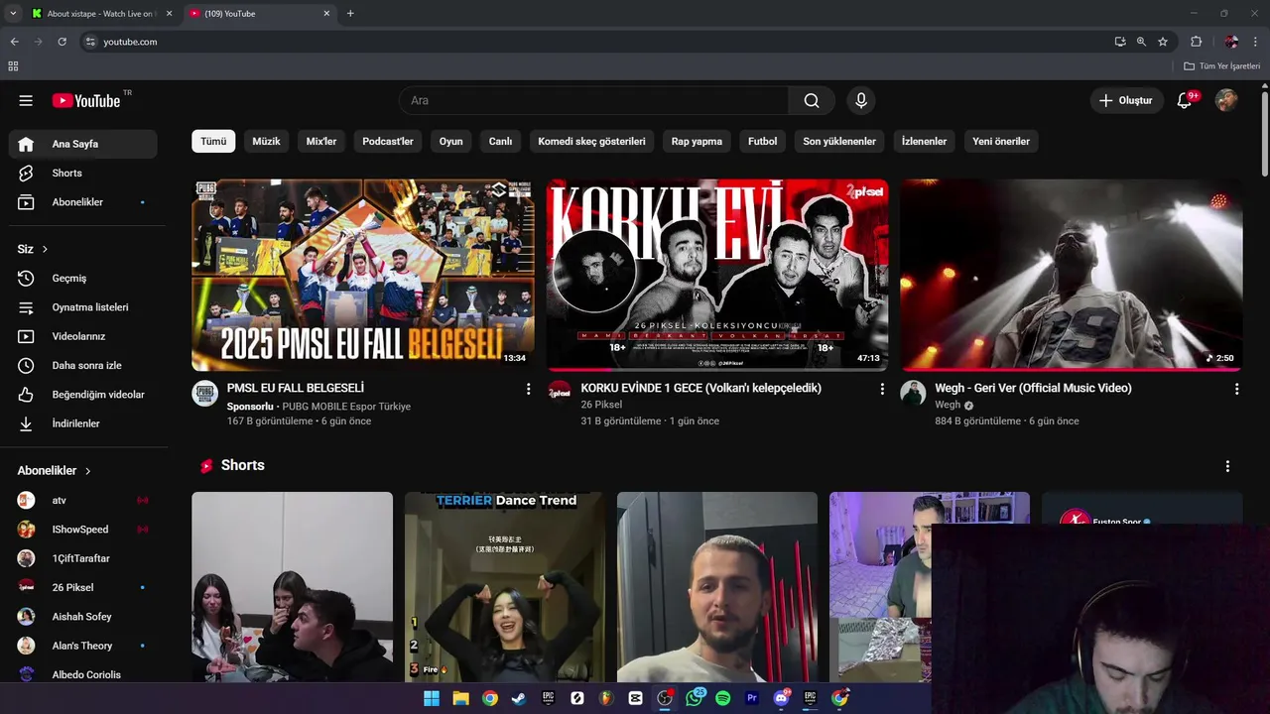Viewport: 1270px width, 714px height.
Task: Open the YouTube account avatar menu
Action: tap(1226, 100)
